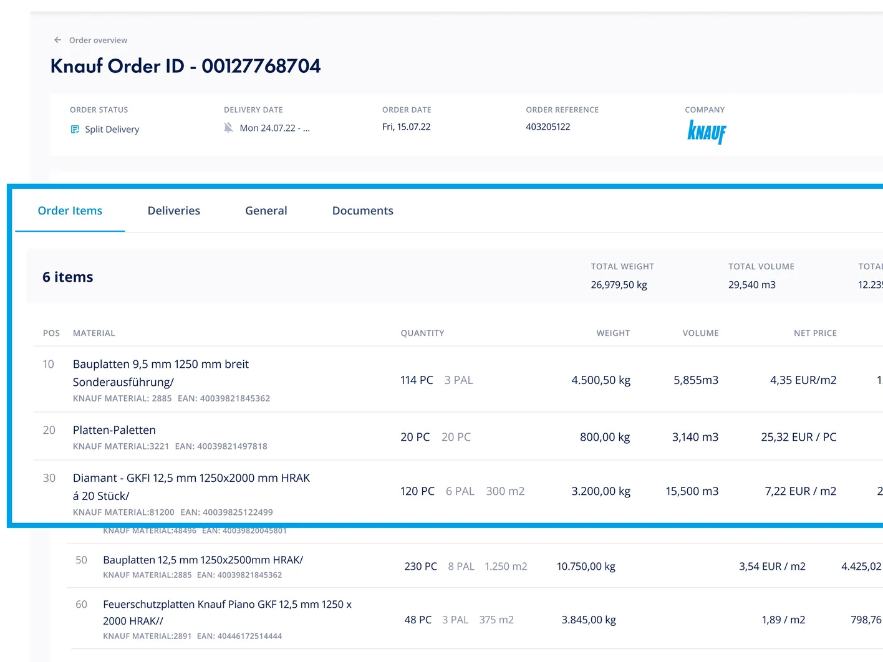Click the back arrow icon beside Order overview
Viewport: 883px width, 662px height.
pyautogui.click(x=57, y=40)
